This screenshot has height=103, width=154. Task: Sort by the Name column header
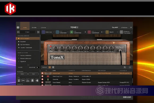click(x=54, y=71)
